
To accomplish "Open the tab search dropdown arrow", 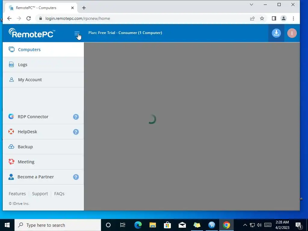I will [x=251, y=5].
